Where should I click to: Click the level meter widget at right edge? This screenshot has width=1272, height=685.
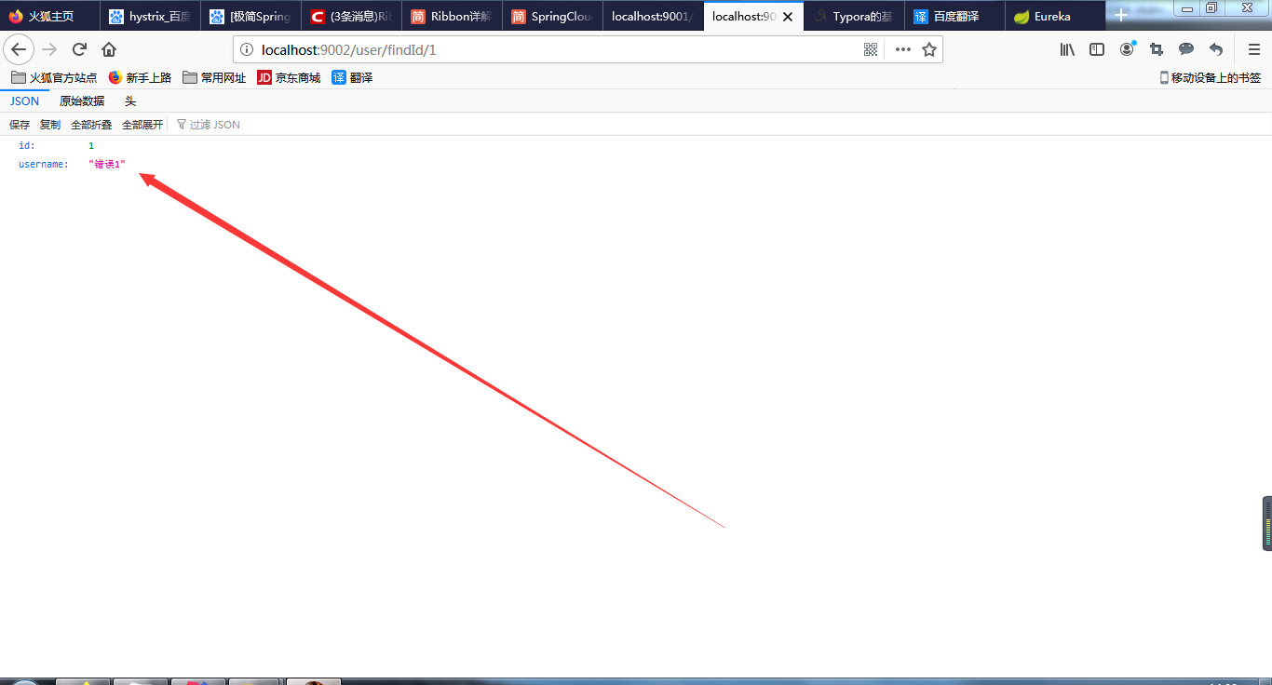tap(1266, 523)
